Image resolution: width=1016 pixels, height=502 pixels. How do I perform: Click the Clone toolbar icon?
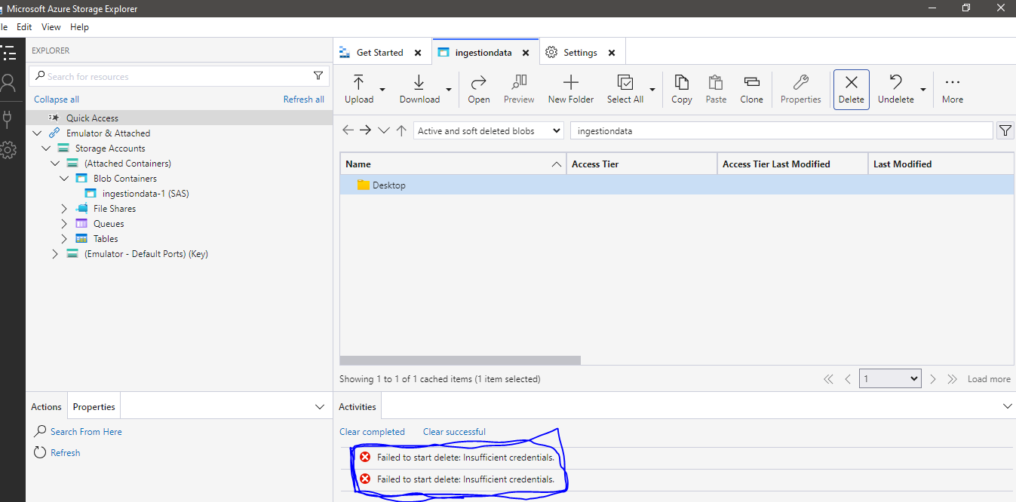[751, 89]
